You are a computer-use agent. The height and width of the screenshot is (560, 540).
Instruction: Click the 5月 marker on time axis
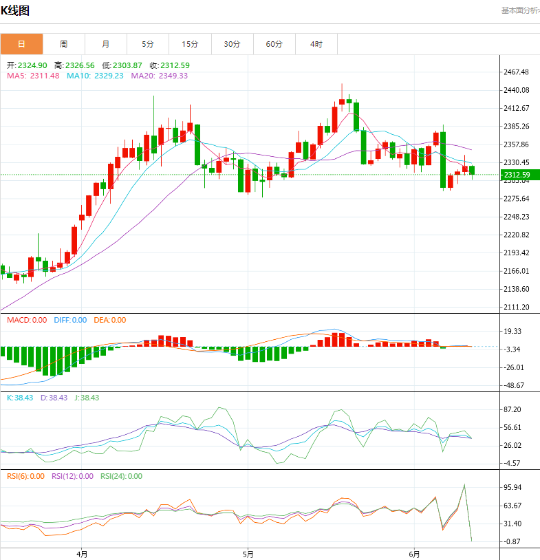(248, 554)
